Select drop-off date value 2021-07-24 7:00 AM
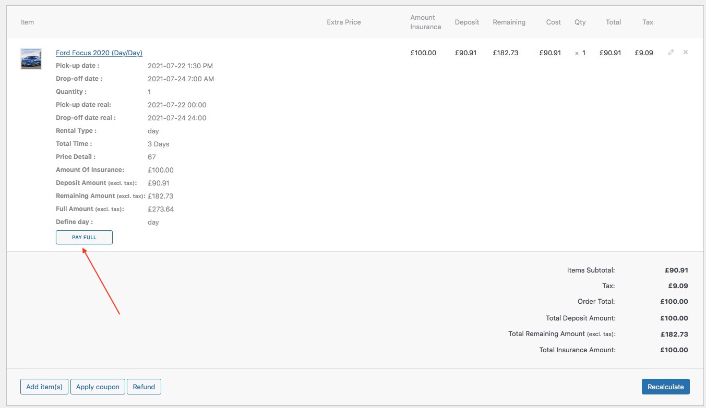The image size is (706, 408). click(x=181, y=79)
